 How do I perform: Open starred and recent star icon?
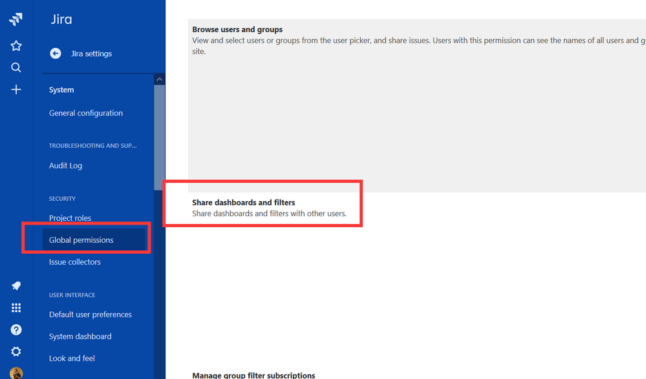pos(16,46)
